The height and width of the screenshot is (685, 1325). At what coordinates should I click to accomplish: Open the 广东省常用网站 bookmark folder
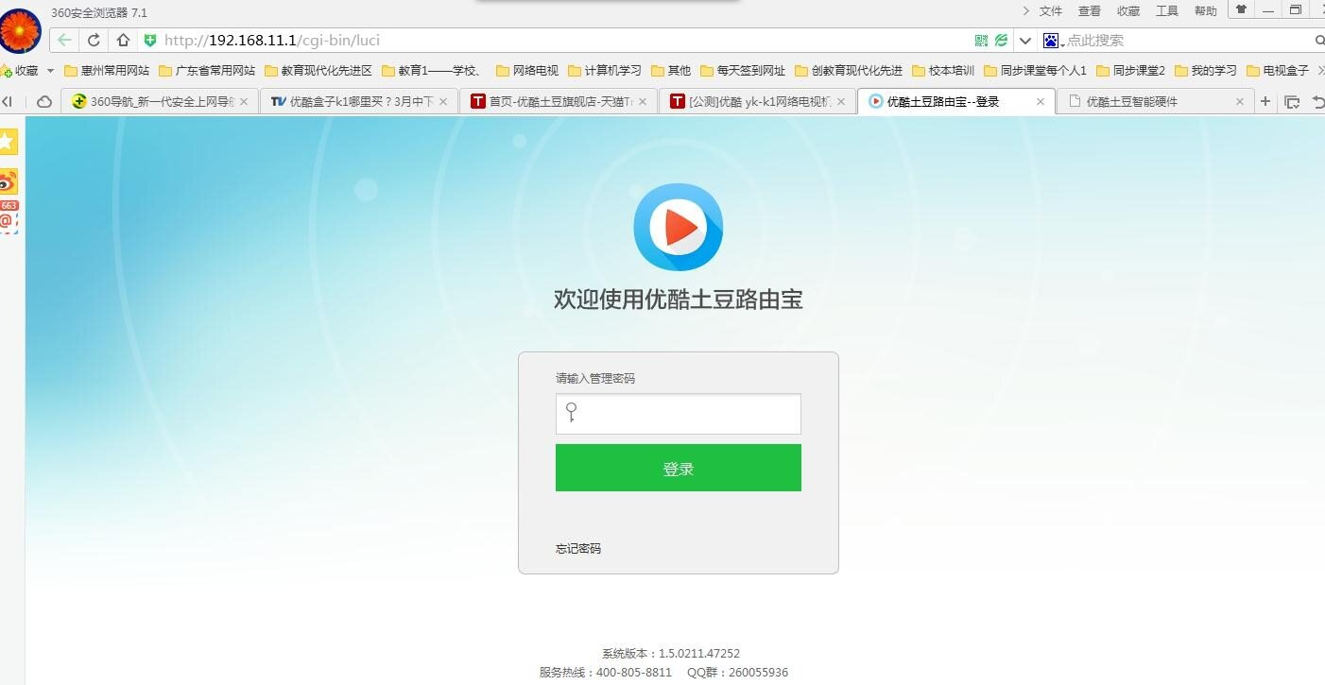pos(207,70)
